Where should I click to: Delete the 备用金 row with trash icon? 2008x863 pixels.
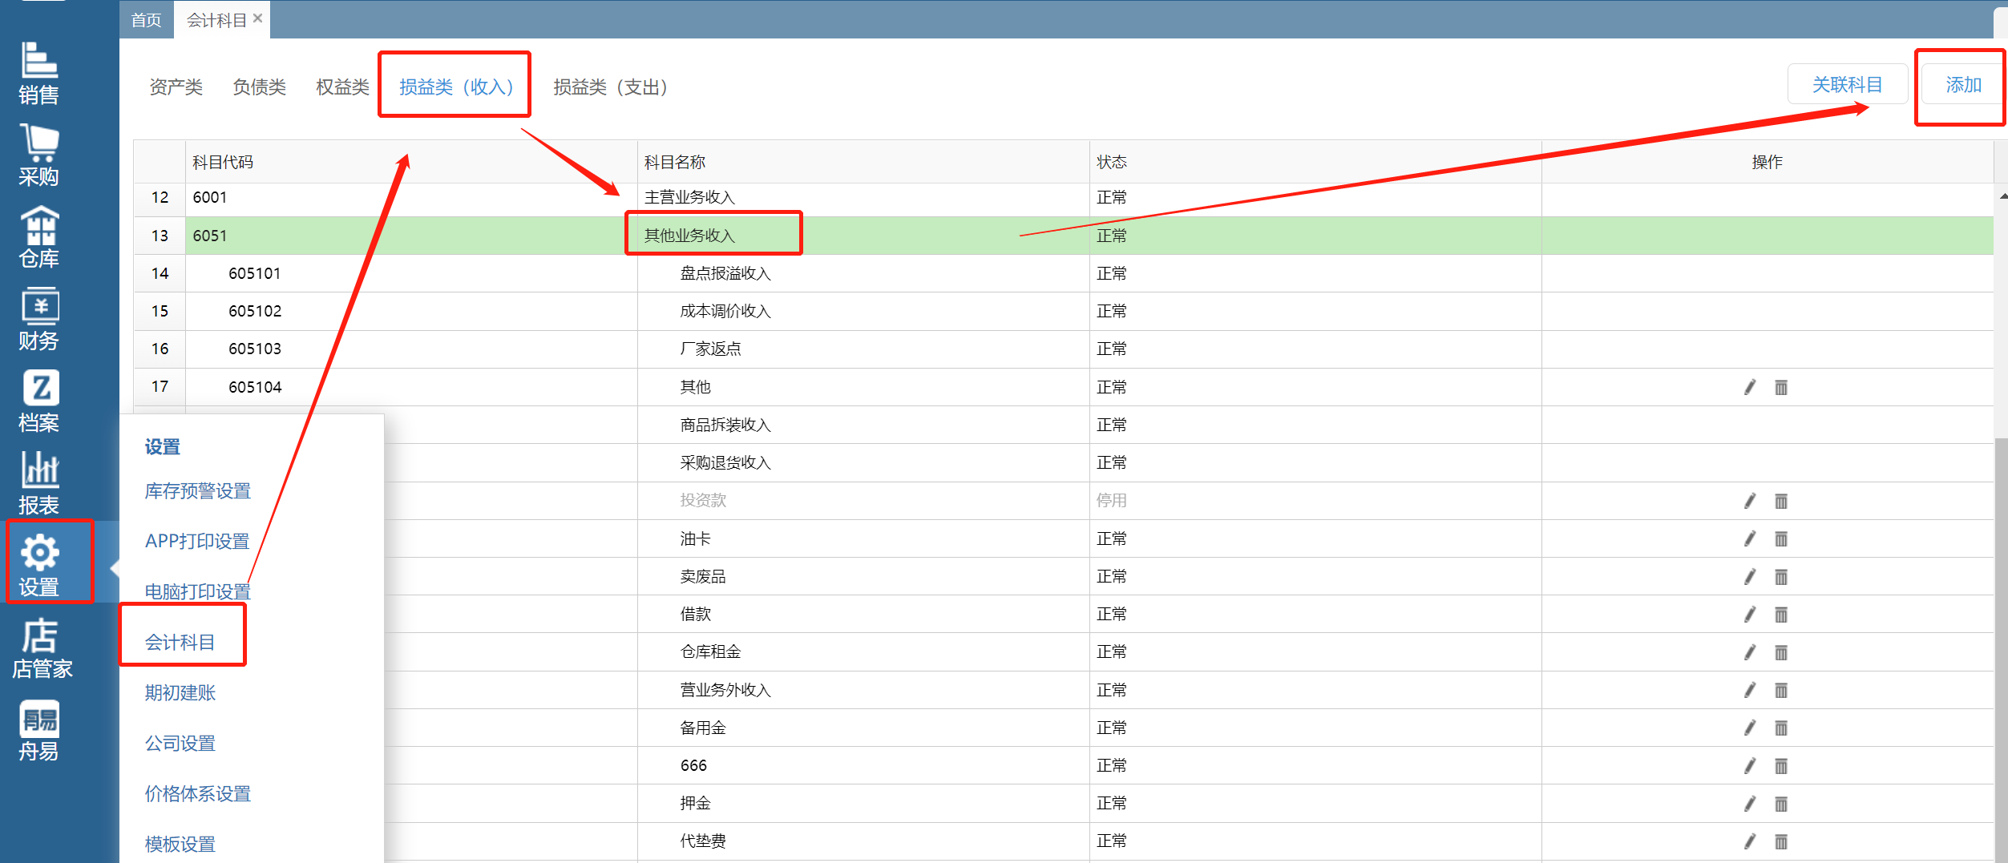pos(1781,728)
